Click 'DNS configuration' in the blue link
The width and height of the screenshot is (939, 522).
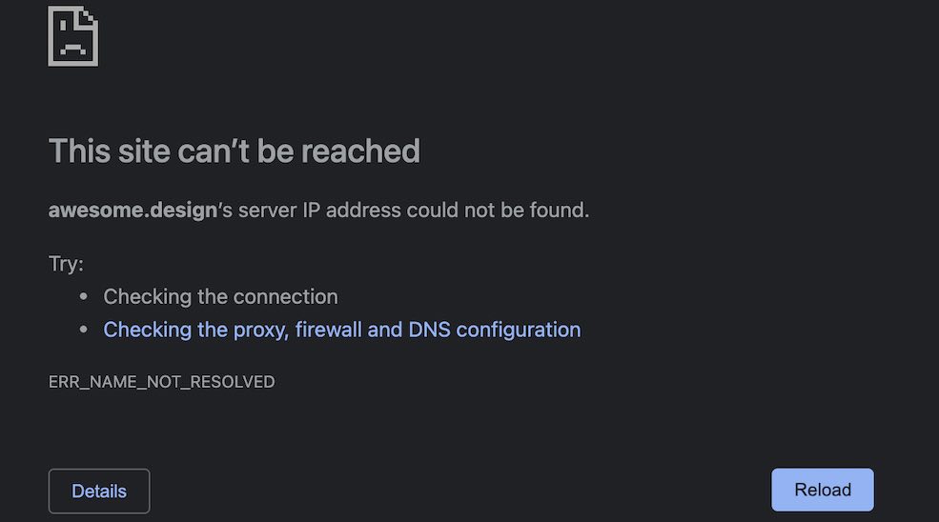[495, 330]
